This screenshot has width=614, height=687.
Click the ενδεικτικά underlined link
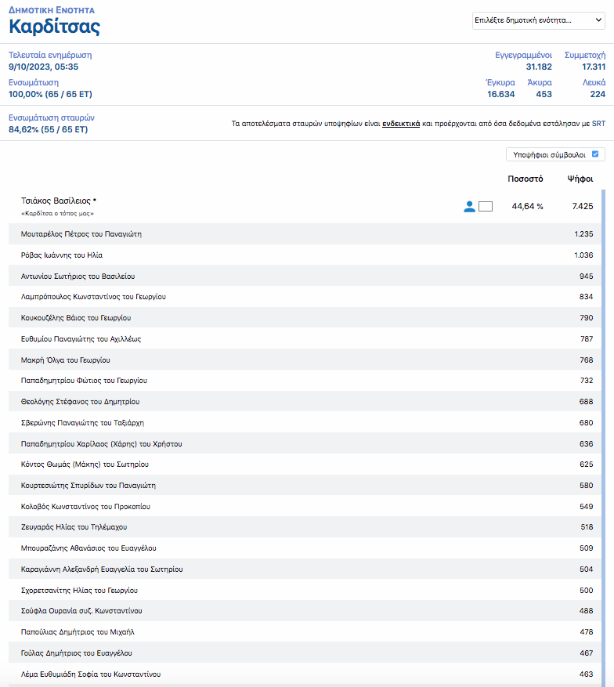401,124
